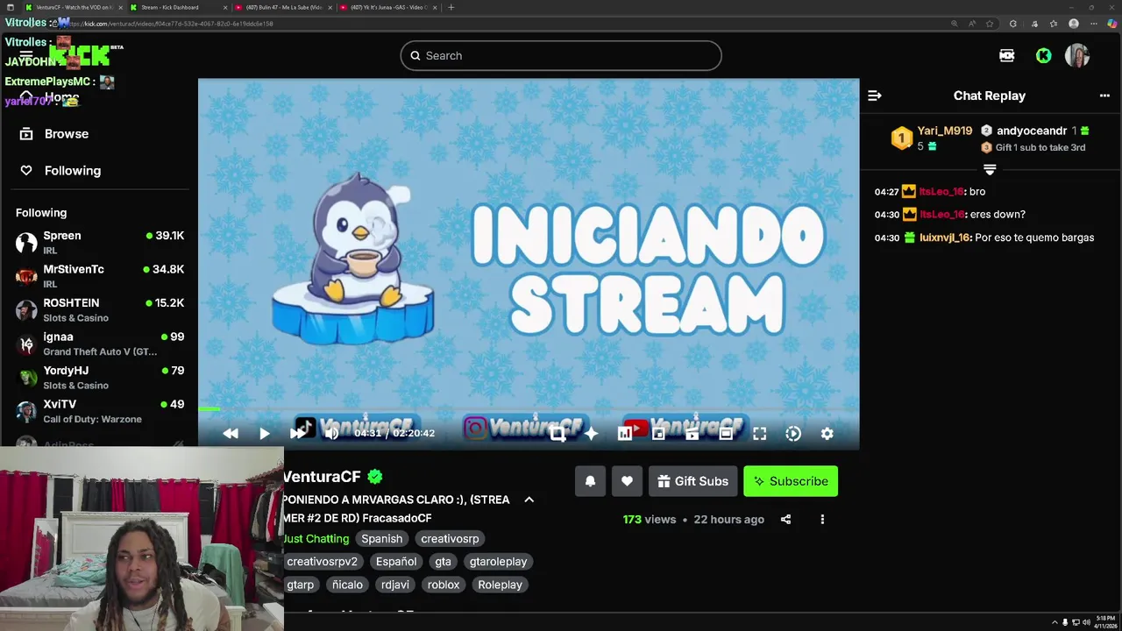The width and height of the screenshot is (1122, 631).
Task: Subscribe to VenturaCF channel
Action: 791,481
